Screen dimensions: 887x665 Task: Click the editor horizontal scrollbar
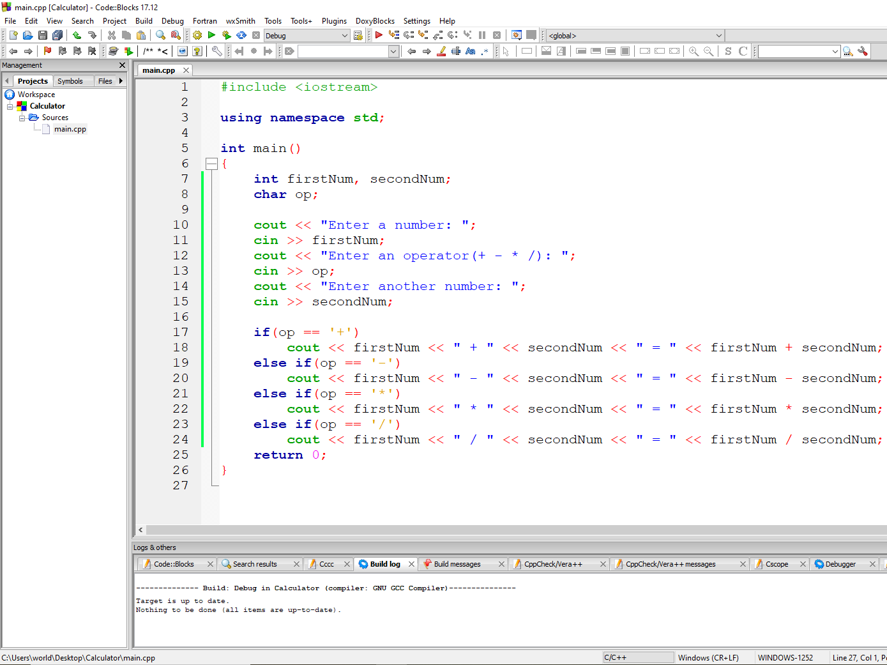511,530
